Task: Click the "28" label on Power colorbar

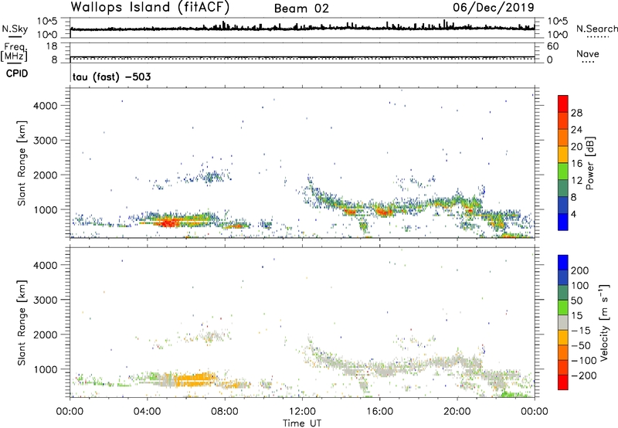Action: [x=576, y=113]
